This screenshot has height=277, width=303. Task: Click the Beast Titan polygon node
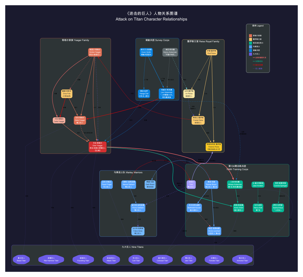21,260
